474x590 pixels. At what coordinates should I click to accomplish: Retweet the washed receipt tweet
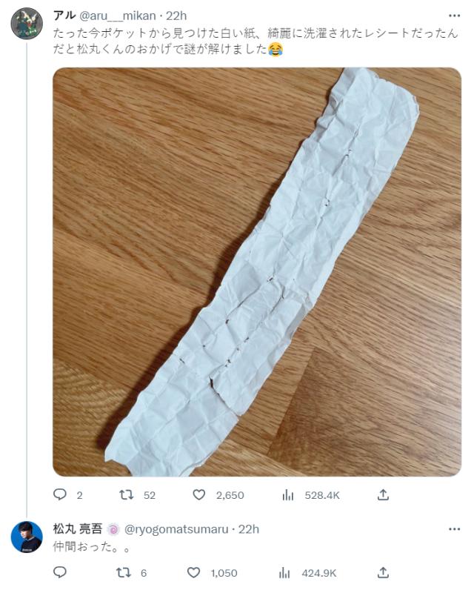[127, 495]
